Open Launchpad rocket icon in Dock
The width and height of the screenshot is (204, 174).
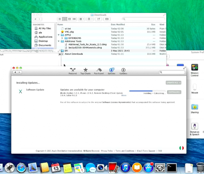[9, 168]
